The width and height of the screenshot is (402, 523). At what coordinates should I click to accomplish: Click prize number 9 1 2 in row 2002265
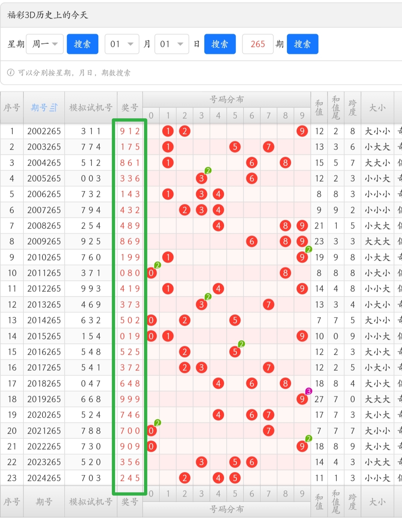130,131
